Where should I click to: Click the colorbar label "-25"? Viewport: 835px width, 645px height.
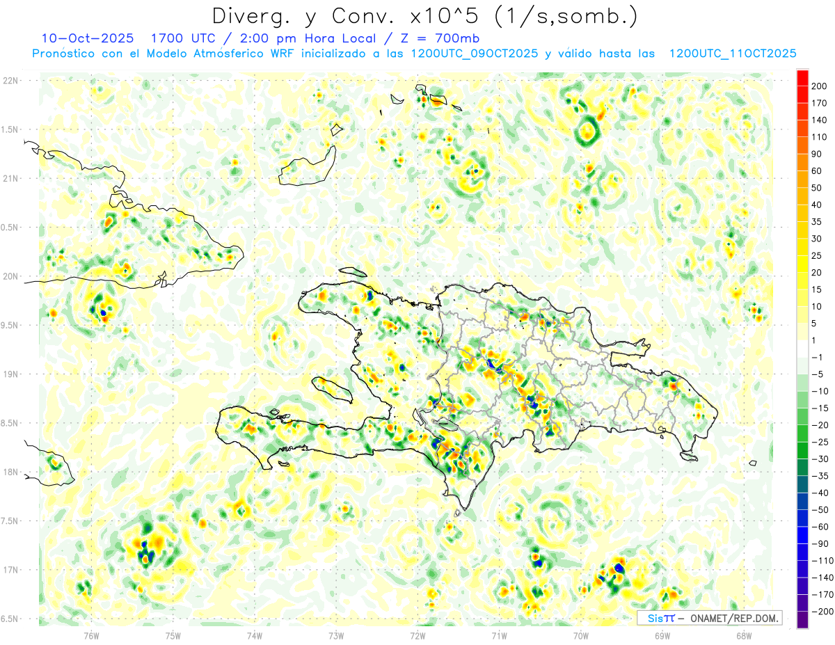point(822,442)
